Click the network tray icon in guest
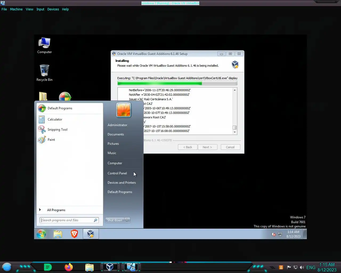This screenshot has width=341, height=273. pyautogui.click(x=280, y=234)
